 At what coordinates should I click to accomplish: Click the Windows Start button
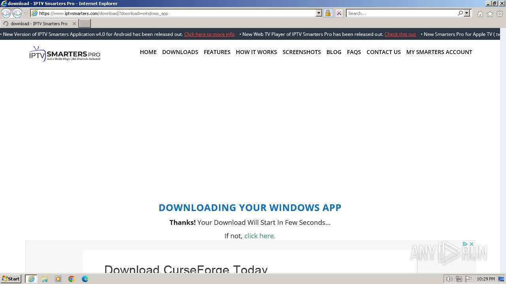coord(11,279)
